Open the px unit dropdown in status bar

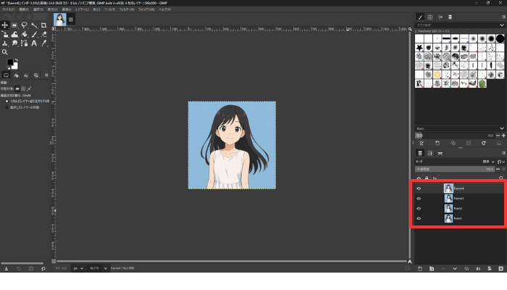pos(78,268)
